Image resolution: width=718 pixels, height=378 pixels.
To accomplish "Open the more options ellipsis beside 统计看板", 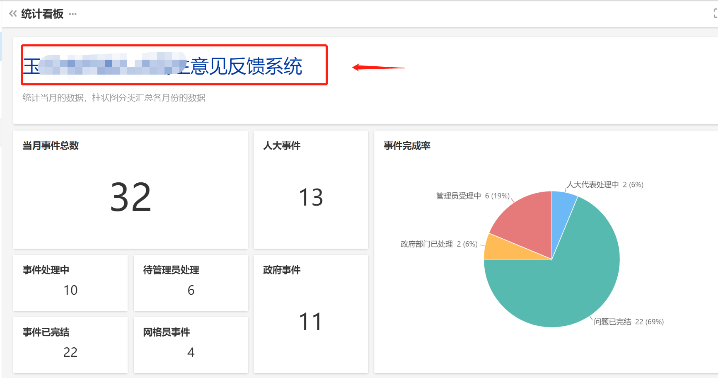I will (73, 14).
